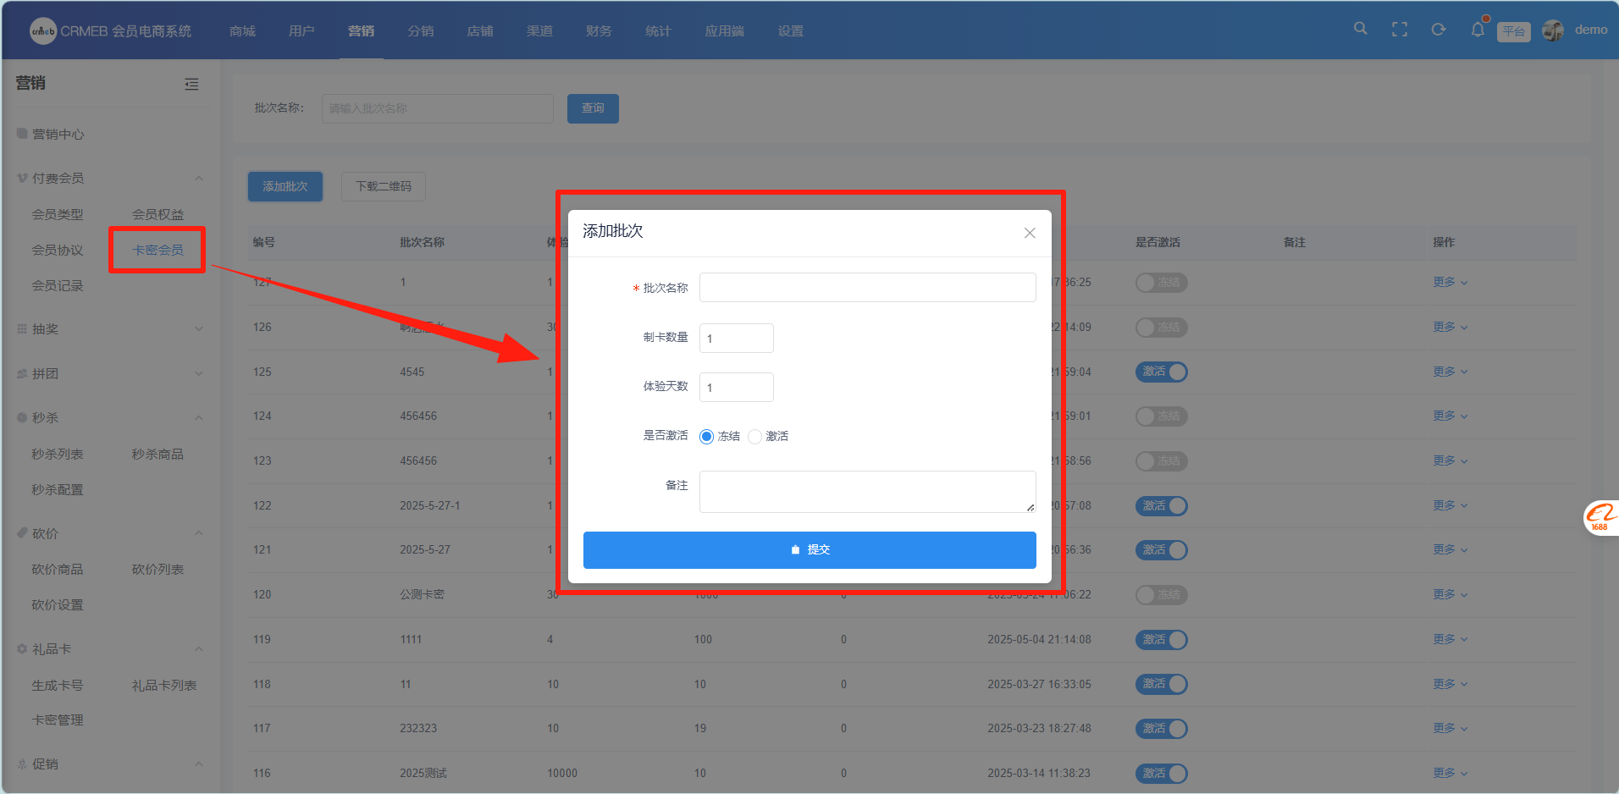The height and width of the screenshot is (794, 1619).
Task: Click the refresh page icon
Action: [1438, 30]
